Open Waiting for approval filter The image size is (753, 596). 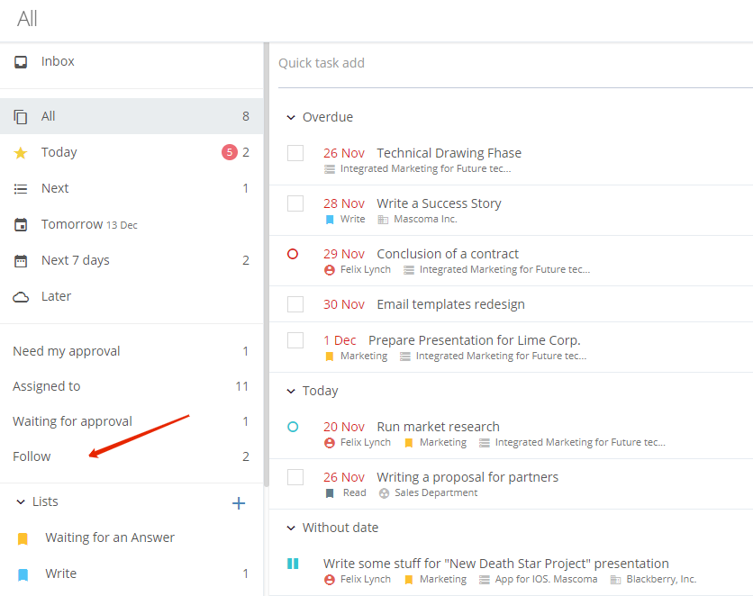132,421
